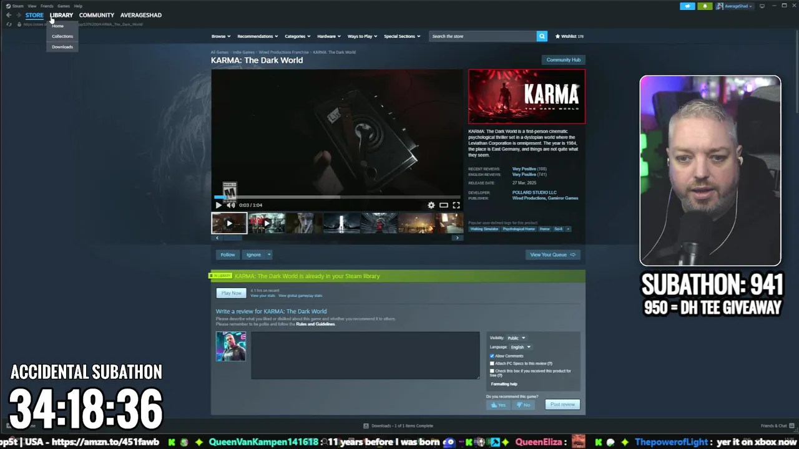Select Collections in the Library submenu

coord(62,36)
